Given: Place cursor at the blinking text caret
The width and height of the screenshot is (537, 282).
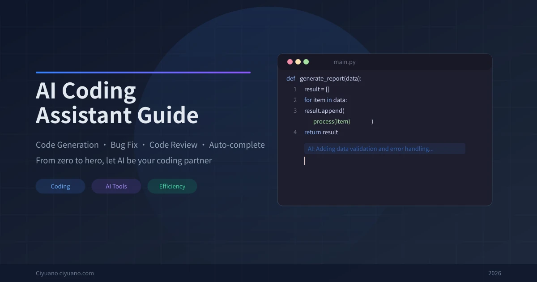Looking at the screenshot, I should tap(305, 160).
